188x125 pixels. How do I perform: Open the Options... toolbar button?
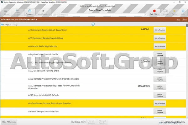point(30,12)
